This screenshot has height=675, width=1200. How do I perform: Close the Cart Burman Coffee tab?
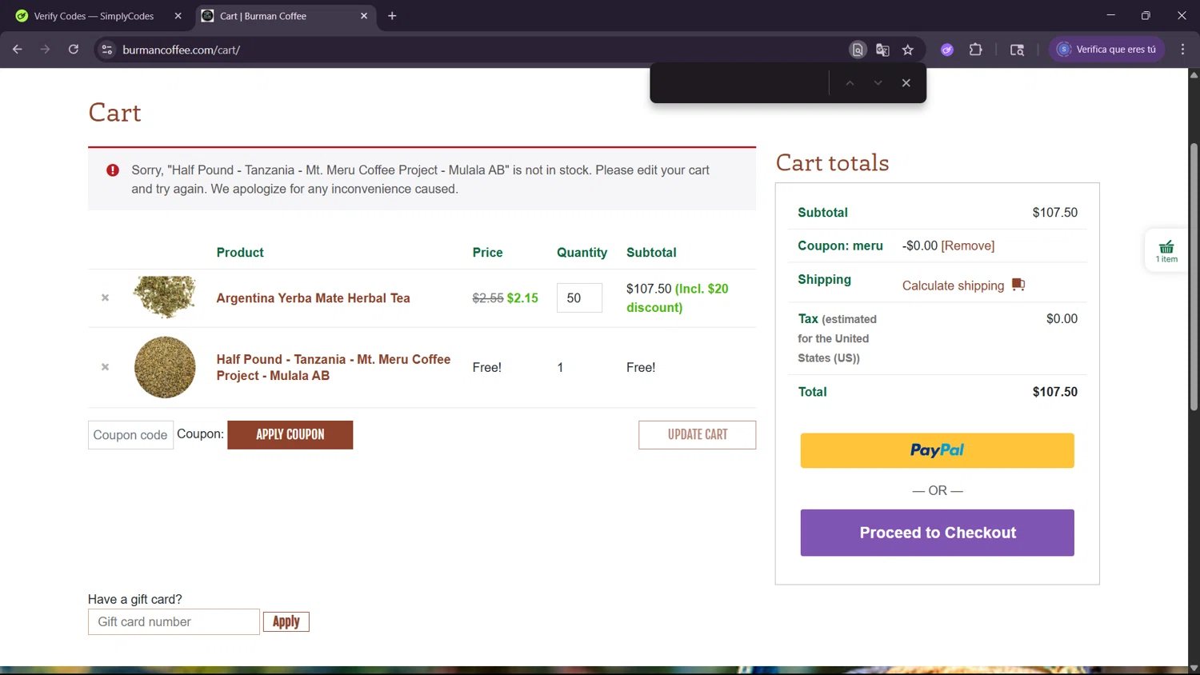coord(364,16)
